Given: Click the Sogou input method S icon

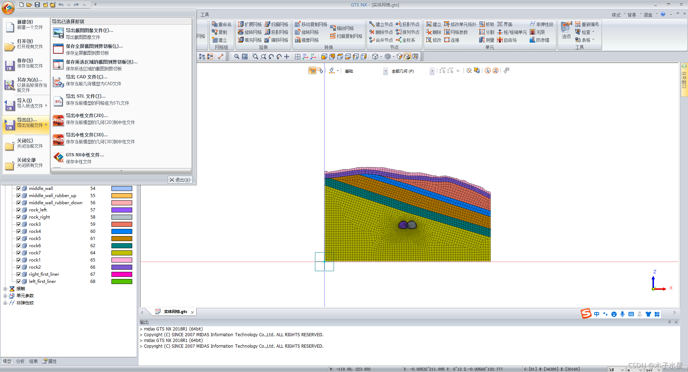Looking at the screenshot, I should 586,314.
